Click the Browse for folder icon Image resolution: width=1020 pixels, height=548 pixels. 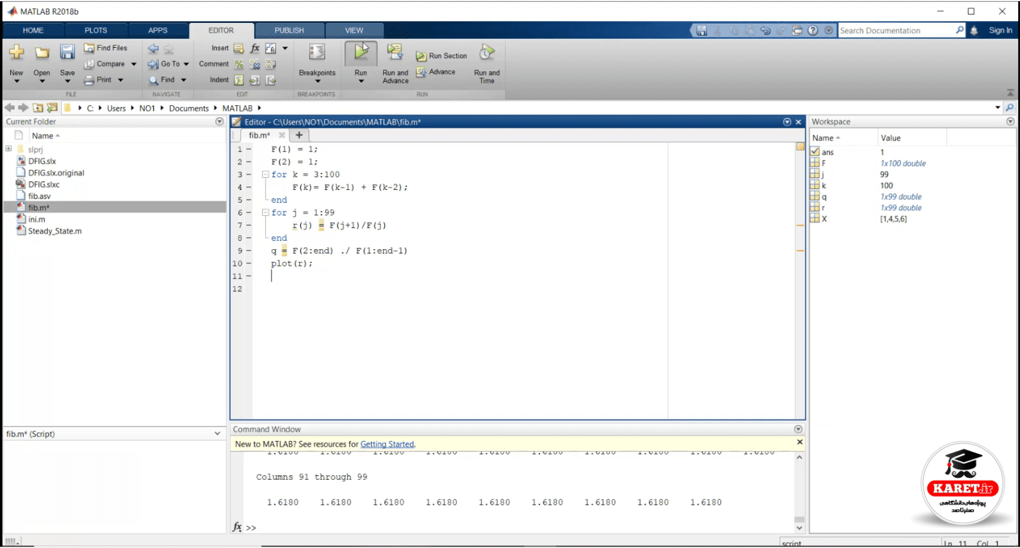52,108
